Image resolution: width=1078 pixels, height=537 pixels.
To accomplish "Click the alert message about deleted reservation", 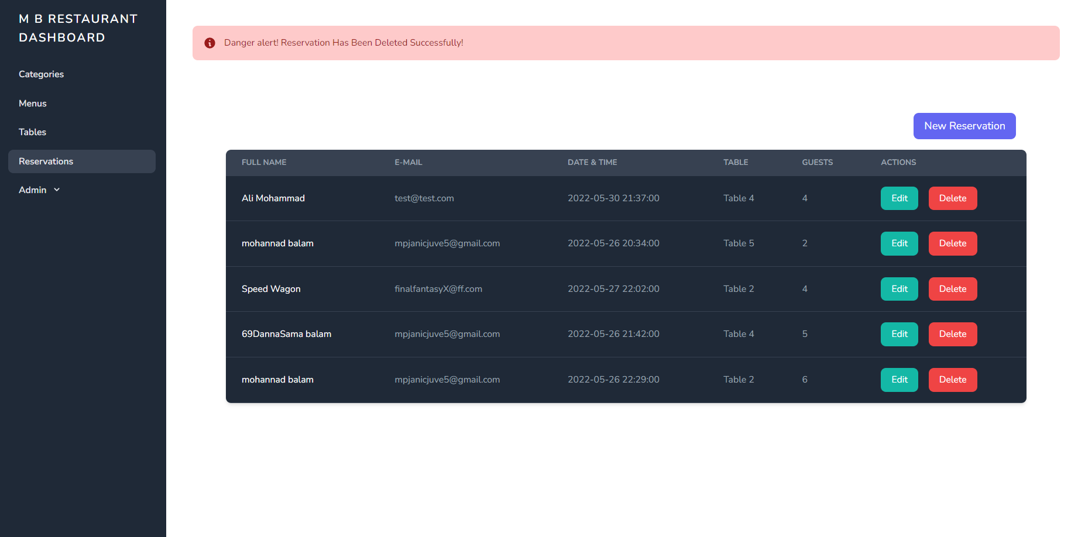I will [344, 43].
